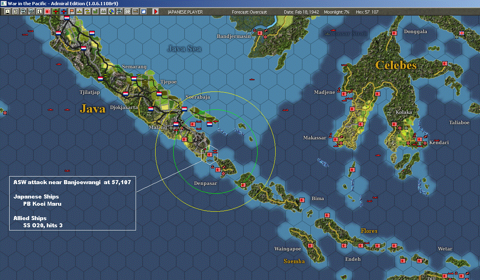Click the 'Java Sea' map label
The image size is (480, 280).
pyautogui.click(x=184, y=49)
